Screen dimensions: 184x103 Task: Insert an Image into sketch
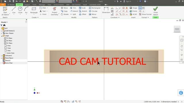133,8
